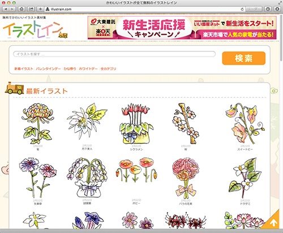Open the chrysanthemum (菊) illustration
The image size is (283, 233).
pyautogui.click(x=38, y=123)
